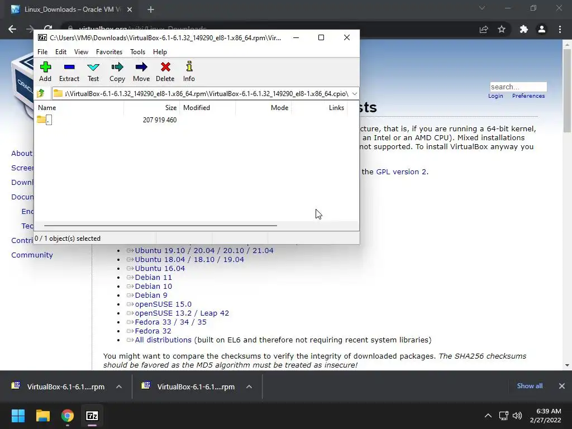Open the Favorites menu
Screen dimensions: 572x429
pos(109,52)
